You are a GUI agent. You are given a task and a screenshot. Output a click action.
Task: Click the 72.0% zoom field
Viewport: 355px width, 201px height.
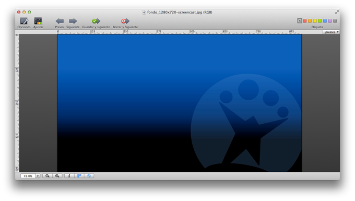(28, 176)
